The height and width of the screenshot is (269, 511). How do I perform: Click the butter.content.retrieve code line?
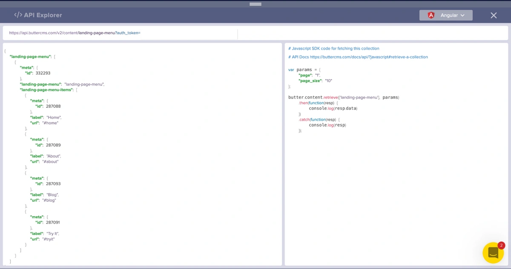344,97
